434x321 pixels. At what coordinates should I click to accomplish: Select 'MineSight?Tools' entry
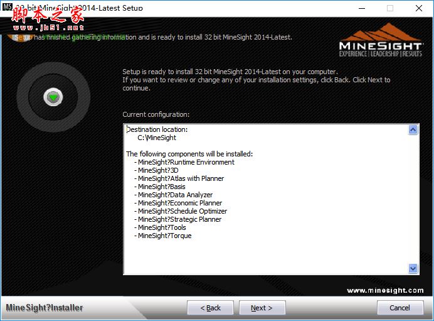pos(162,227)
